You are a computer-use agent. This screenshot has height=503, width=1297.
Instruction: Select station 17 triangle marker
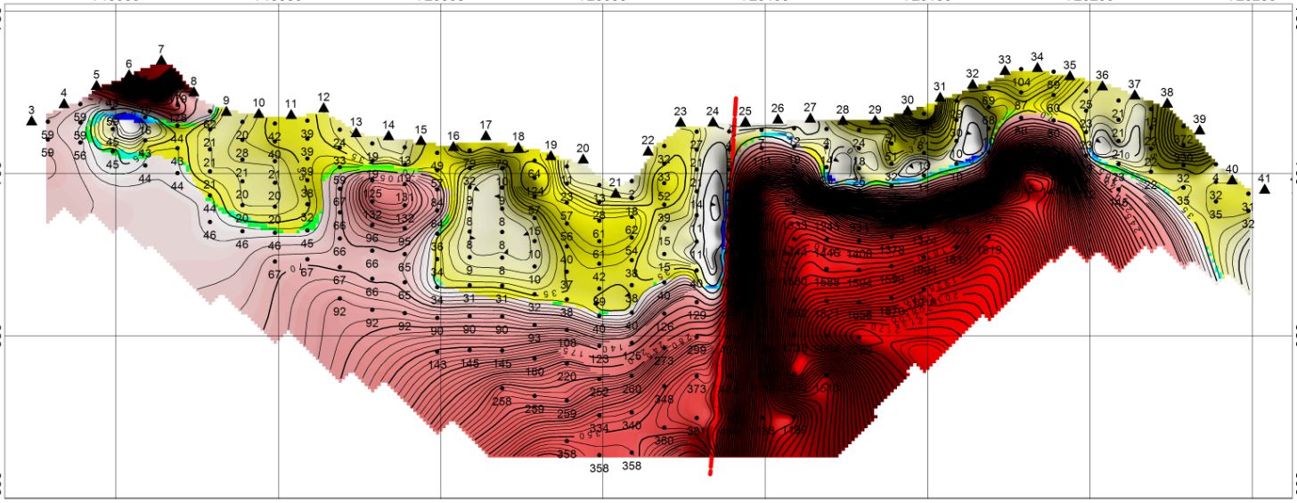485,135
